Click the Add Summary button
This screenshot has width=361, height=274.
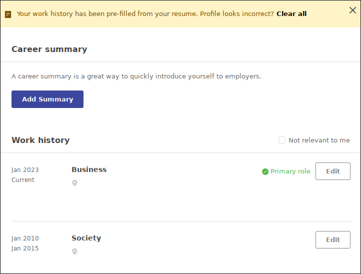click(47, 99)
